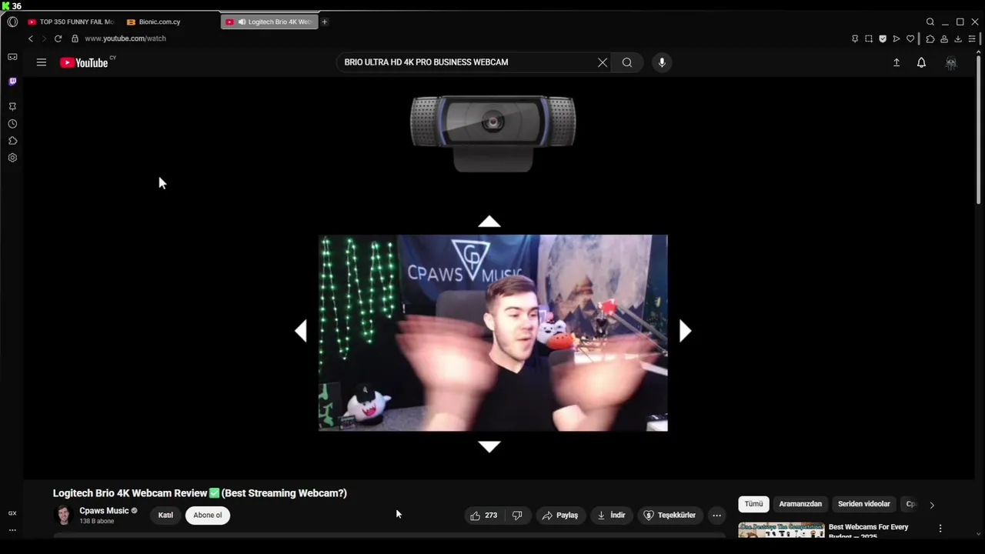Open GX Control at sidebar bottom
The image size is (985, 554).
[12, 513]
